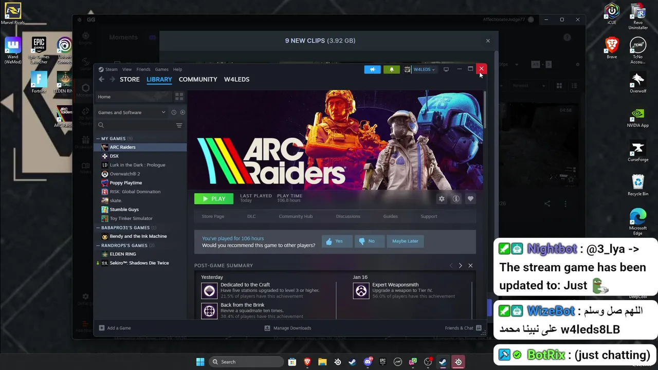Open iCUE desktop shortcut
The width and height of the screenshot is (658, 370).
tap(612, 14)
